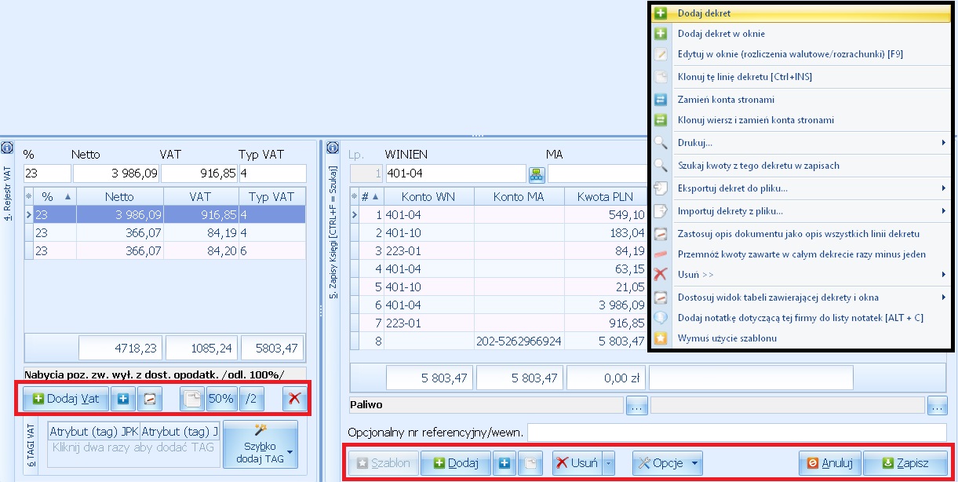Click the /2 divide button
This screenshot has height=482, width=958.
coord(251,399)
